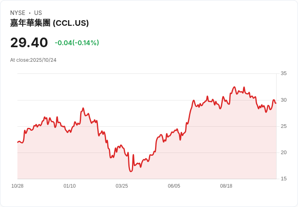Image resolution: width=298 pixels, height=207 pixels.
Task: Click the 35 price axis label
Action: (x=283, y=73)
